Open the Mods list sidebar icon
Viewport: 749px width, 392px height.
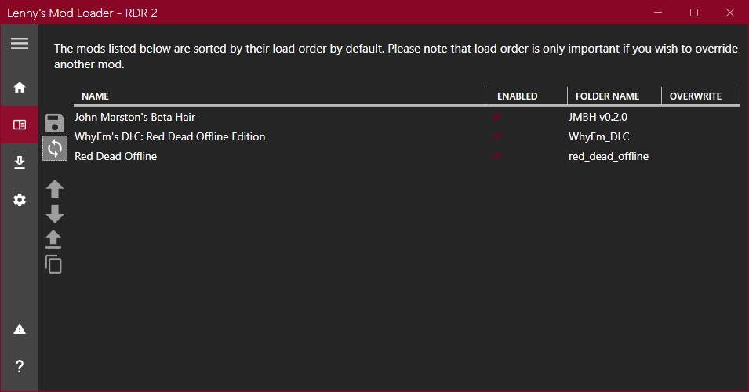pos(20,125)
